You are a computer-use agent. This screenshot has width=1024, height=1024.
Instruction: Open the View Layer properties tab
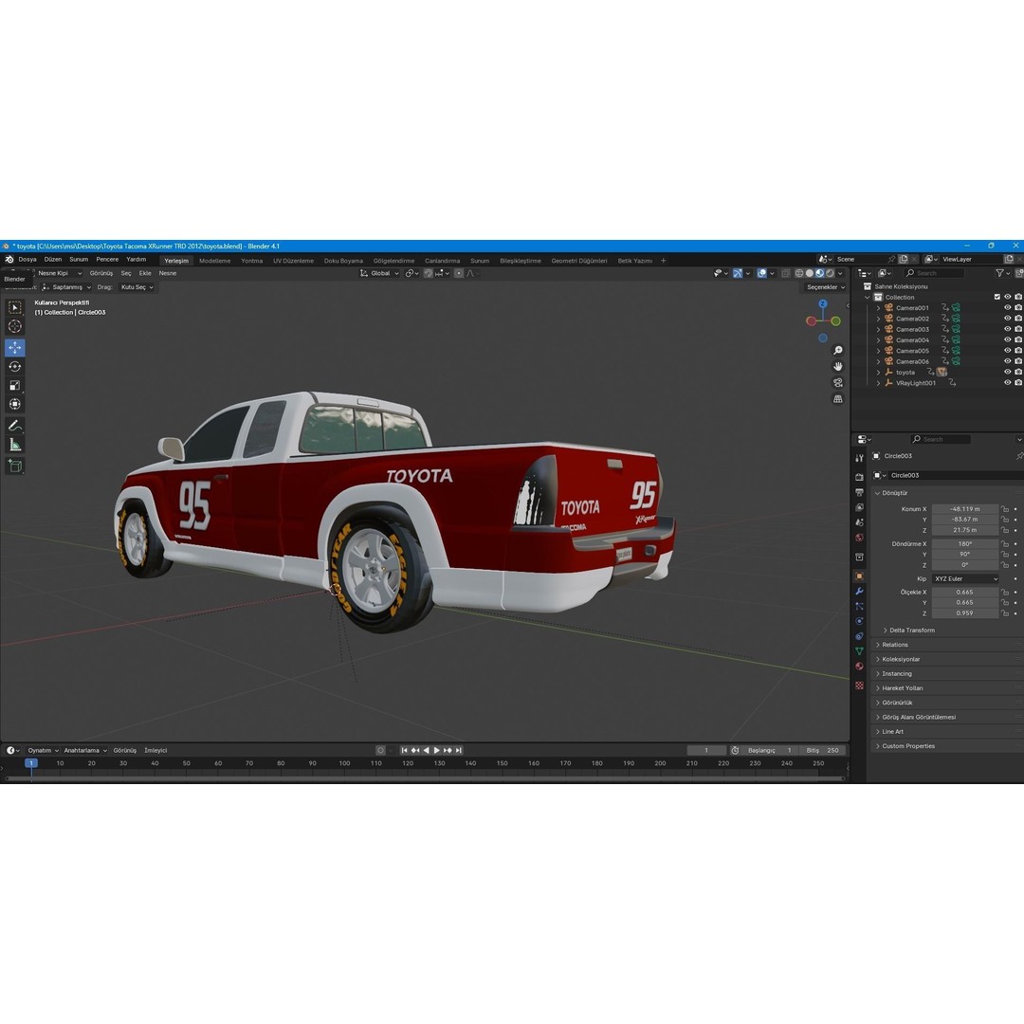coord(859,507)
